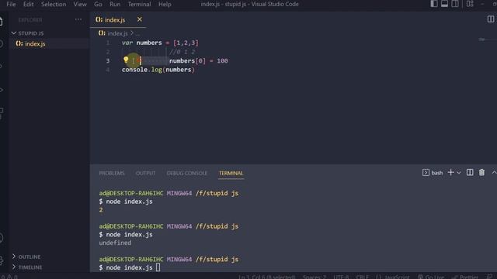
Task: Click the lightbulb code action icon
Action: click(126, 60)
